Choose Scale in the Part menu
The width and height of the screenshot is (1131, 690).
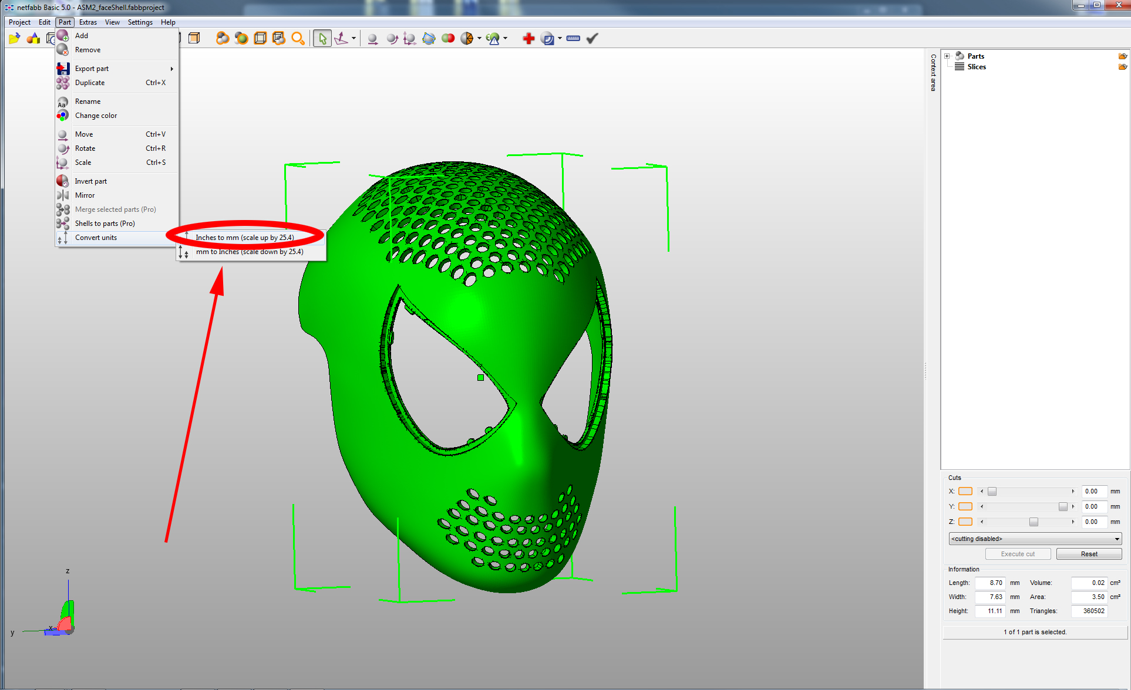pos(117,163)
